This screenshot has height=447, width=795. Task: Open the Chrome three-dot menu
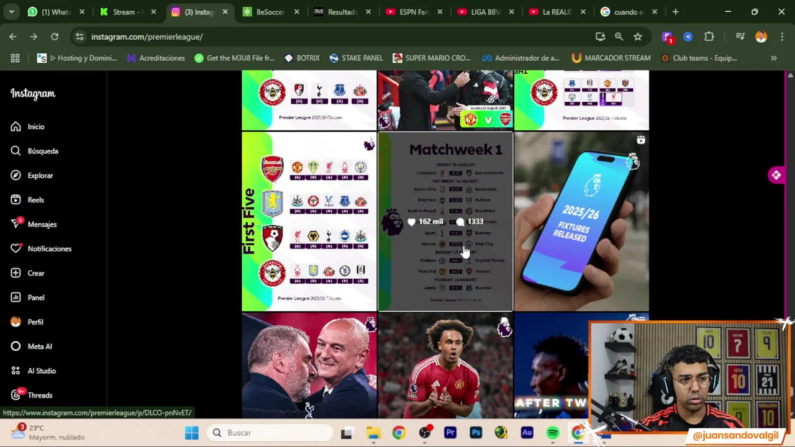pyautogui.click(x=781, y=37)
